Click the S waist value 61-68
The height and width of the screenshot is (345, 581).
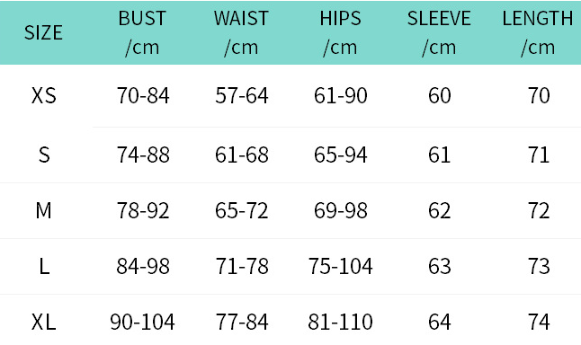tap(242, 155)
